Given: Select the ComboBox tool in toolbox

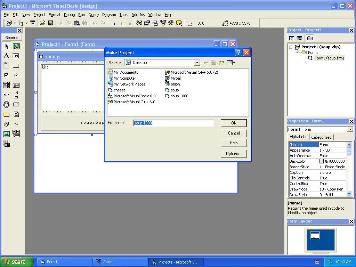Looking at the screenshot, I should pyautogui.click(x=7, y=85).
